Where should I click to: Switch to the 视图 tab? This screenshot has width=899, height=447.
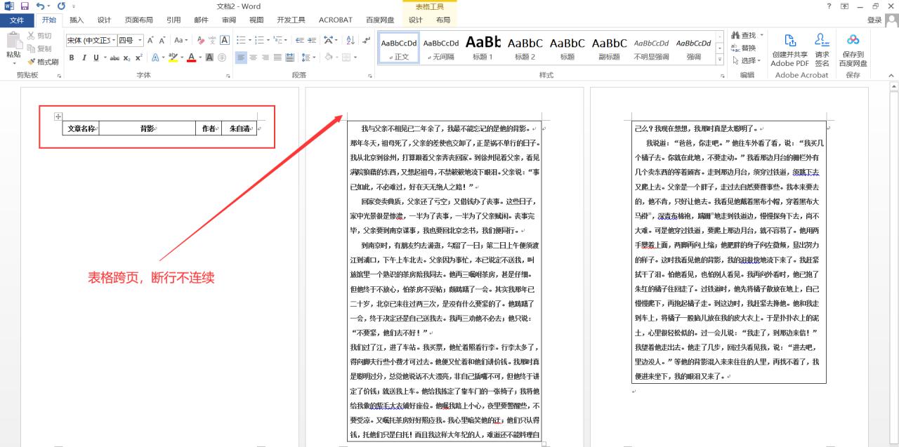pos(256,20)
